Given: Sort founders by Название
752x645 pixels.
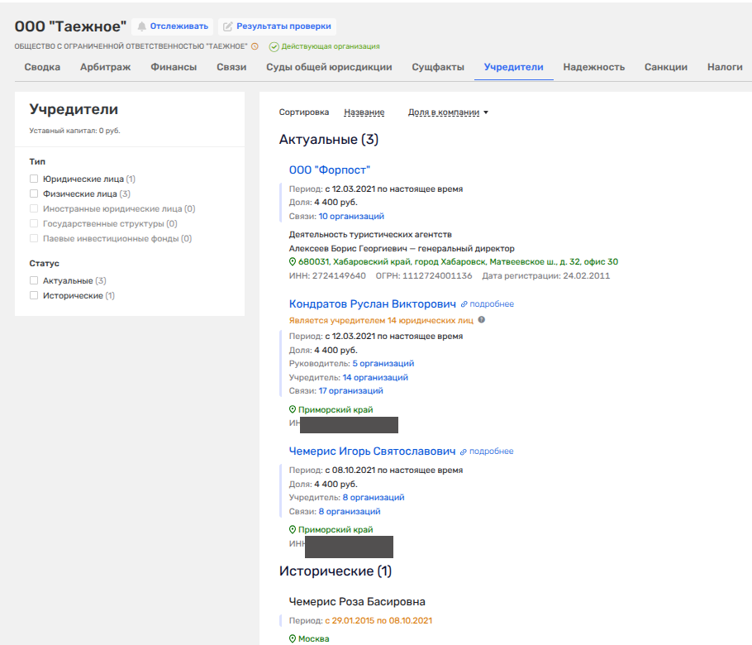Looking at the screenshot, I should 364,112.
